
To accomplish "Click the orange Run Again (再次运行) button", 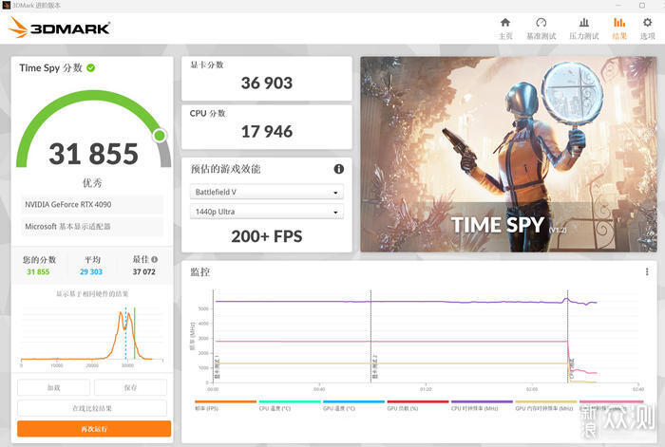I will click(94, 429).
